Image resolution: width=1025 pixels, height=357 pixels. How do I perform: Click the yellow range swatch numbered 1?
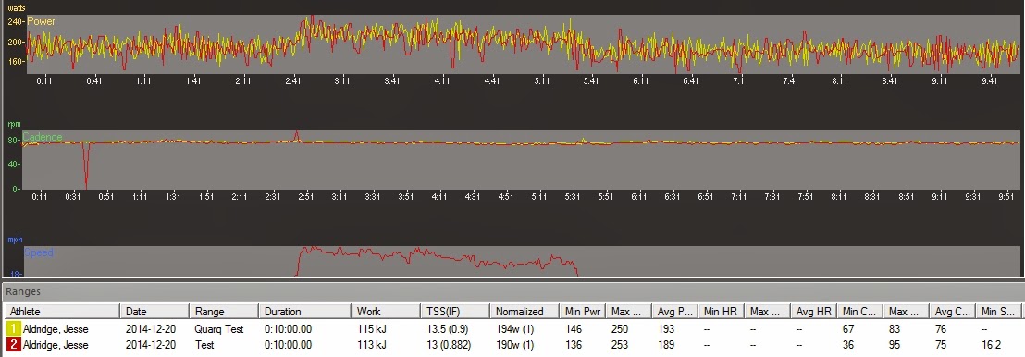14,329
